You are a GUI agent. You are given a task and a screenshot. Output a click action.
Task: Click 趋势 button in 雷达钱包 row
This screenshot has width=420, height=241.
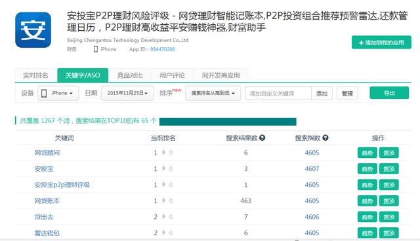(367, 233)
